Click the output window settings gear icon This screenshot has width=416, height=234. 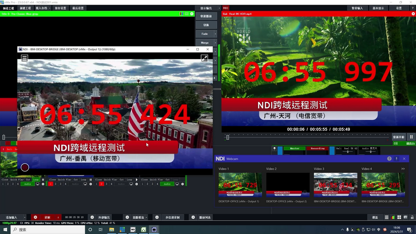pyautogui.click(x=413, y=14)
